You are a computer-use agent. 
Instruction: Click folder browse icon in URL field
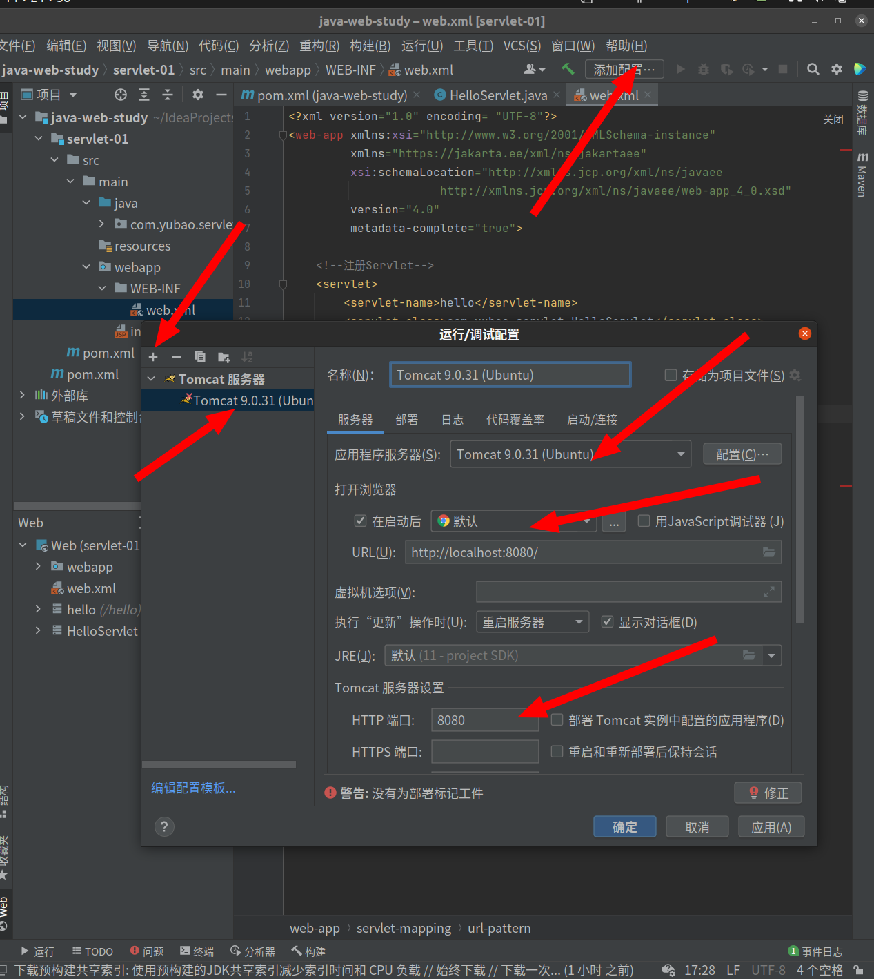769,552
